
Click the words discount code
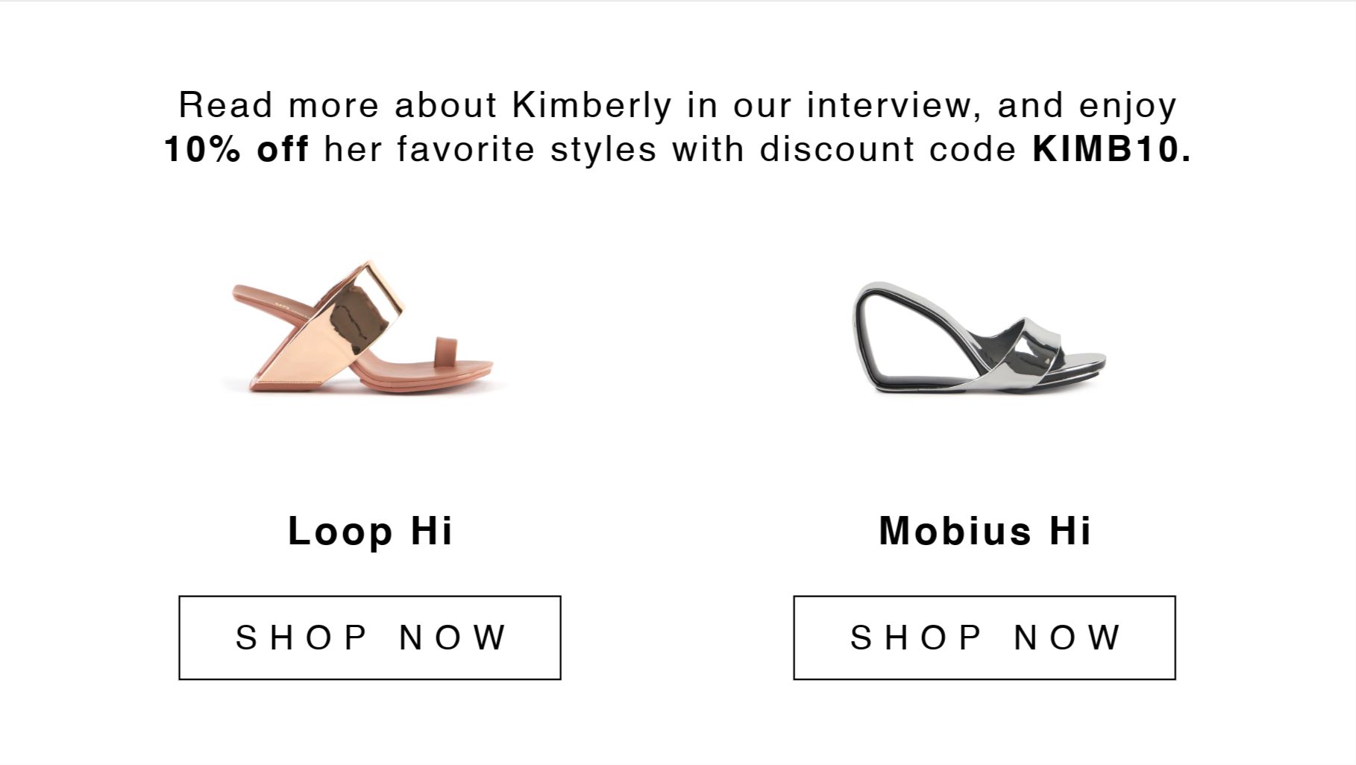(x=888, y=149)
